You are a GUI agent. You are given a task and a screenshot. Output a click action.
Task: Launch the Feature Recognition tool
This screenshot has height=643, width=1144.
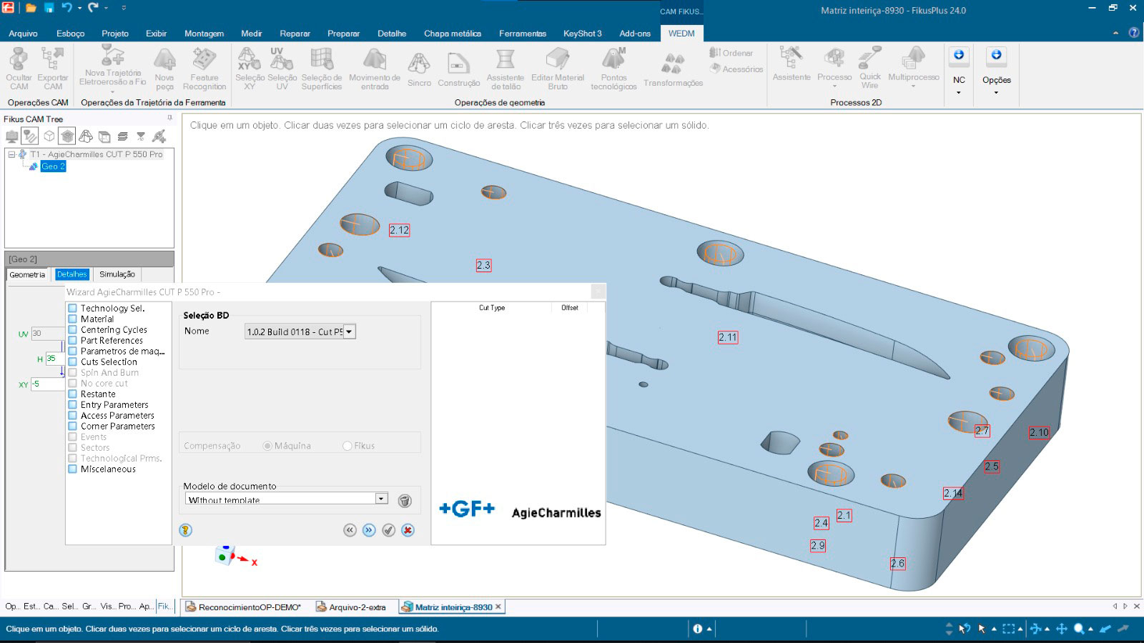pyautogui.click(x=204, y=69)
